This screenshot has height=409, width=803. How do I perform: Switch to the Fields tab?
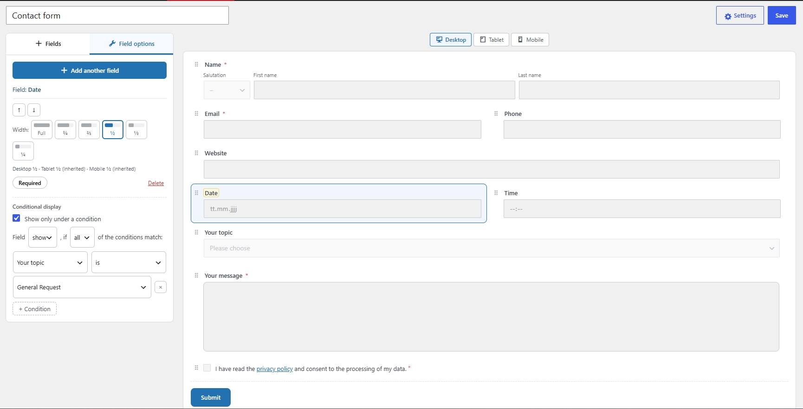48,44
